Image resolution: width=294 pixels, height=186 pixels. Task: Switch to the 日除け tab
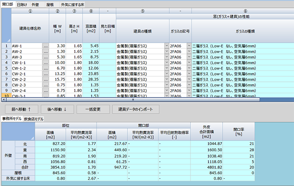[x=22, y=4]
